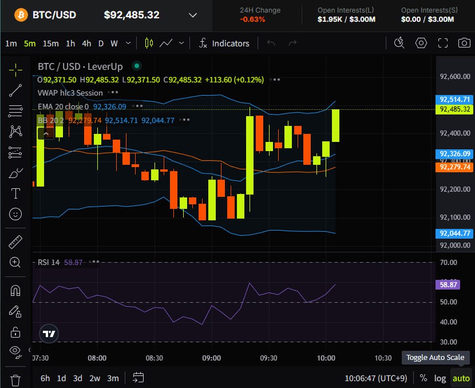Open go to date calendar icon

click(x=138, y=378)
